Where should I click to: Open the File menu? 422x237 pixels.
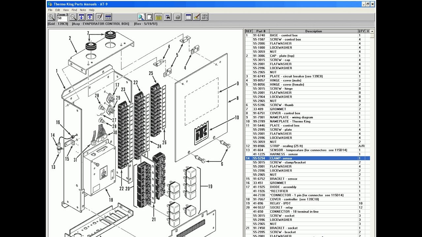(50, 10)
